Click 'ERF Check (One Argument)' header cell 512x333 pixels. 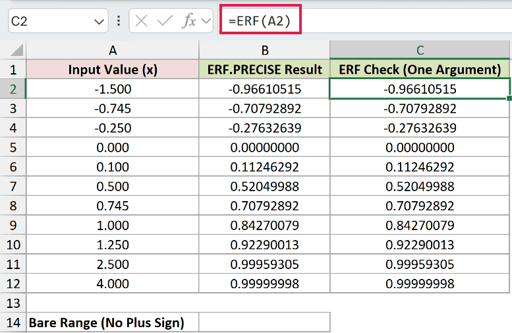coord(420,69)
